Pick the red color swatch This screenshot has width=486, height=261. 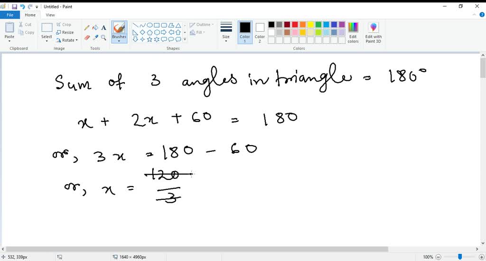point(295,25)
